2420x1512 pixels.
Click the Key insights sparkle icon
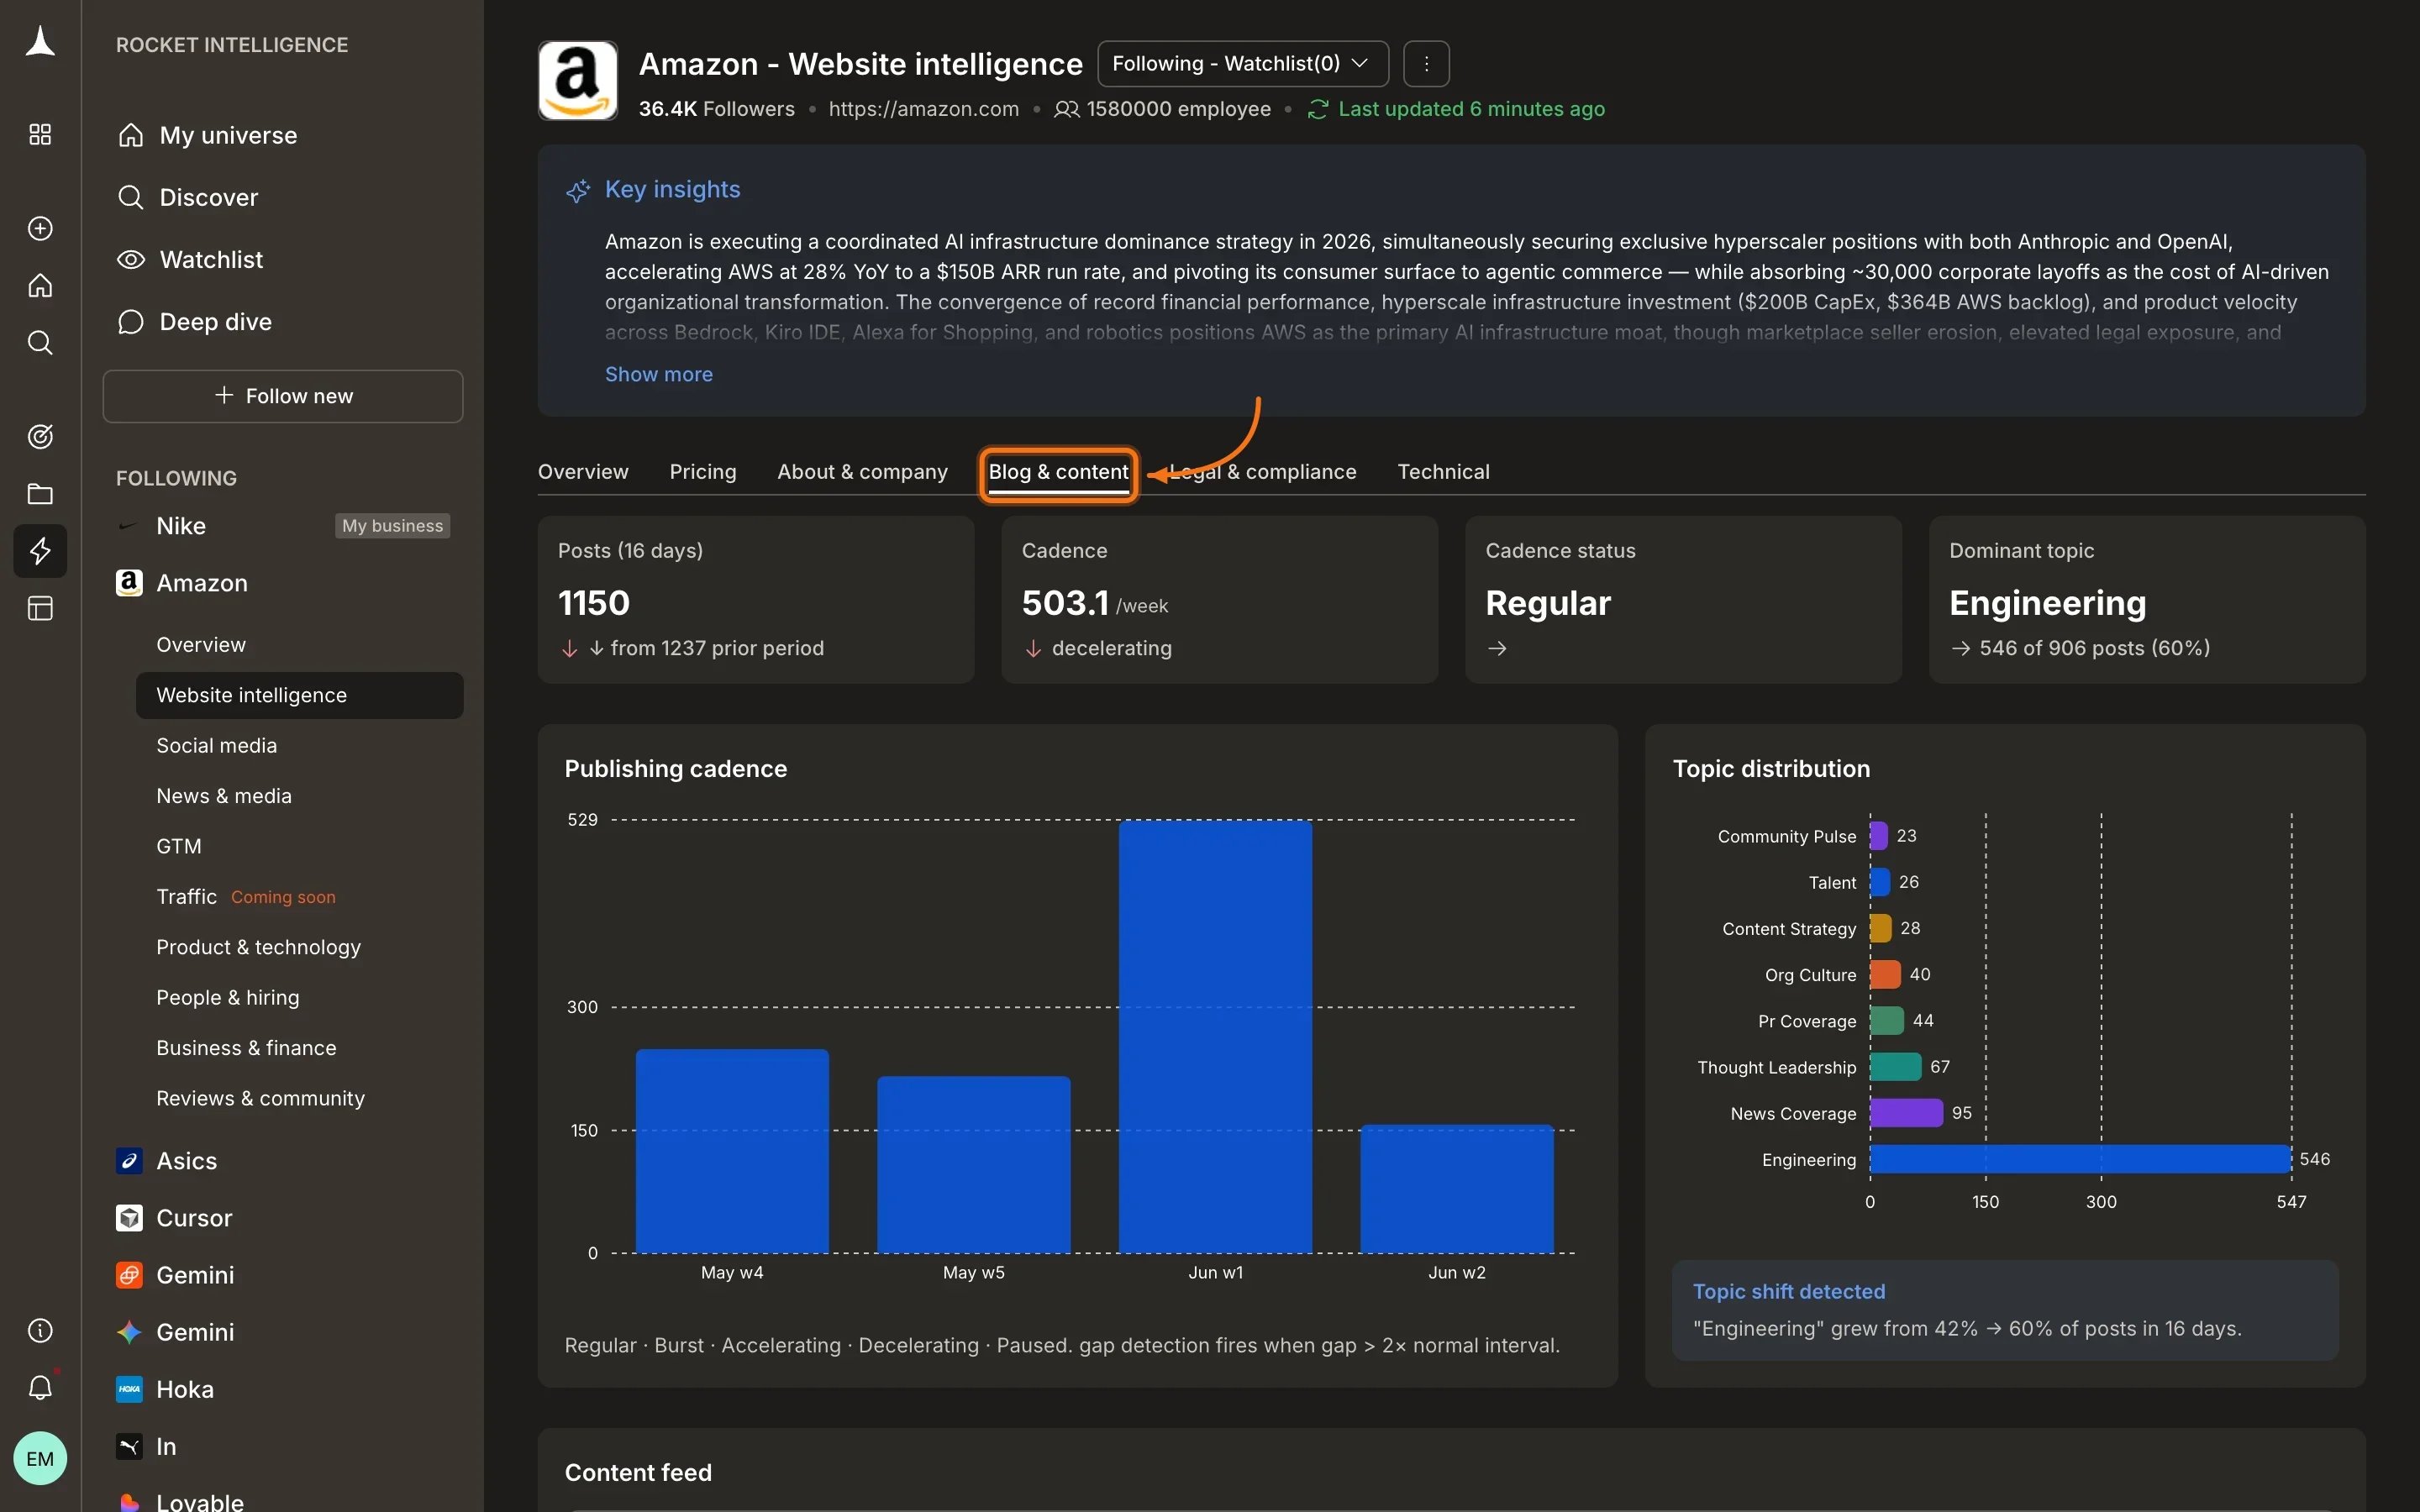(578, 190)
